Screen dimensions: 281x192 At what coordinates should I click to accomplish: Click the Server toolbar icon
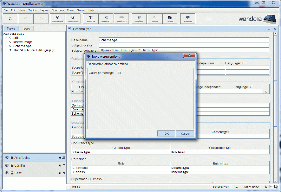[x=170, y=18]
